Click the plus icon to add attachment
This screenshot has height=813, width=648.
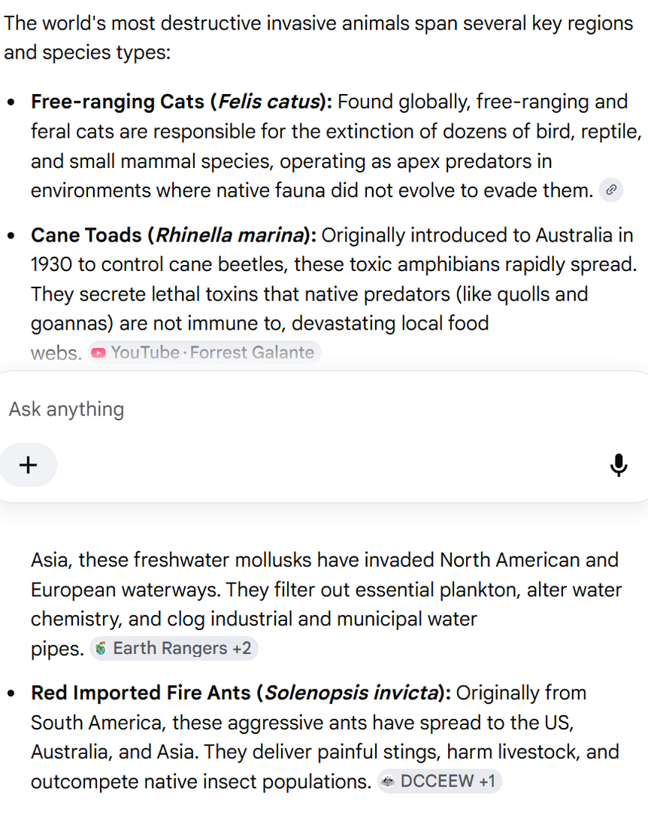(x=28, y=464)
